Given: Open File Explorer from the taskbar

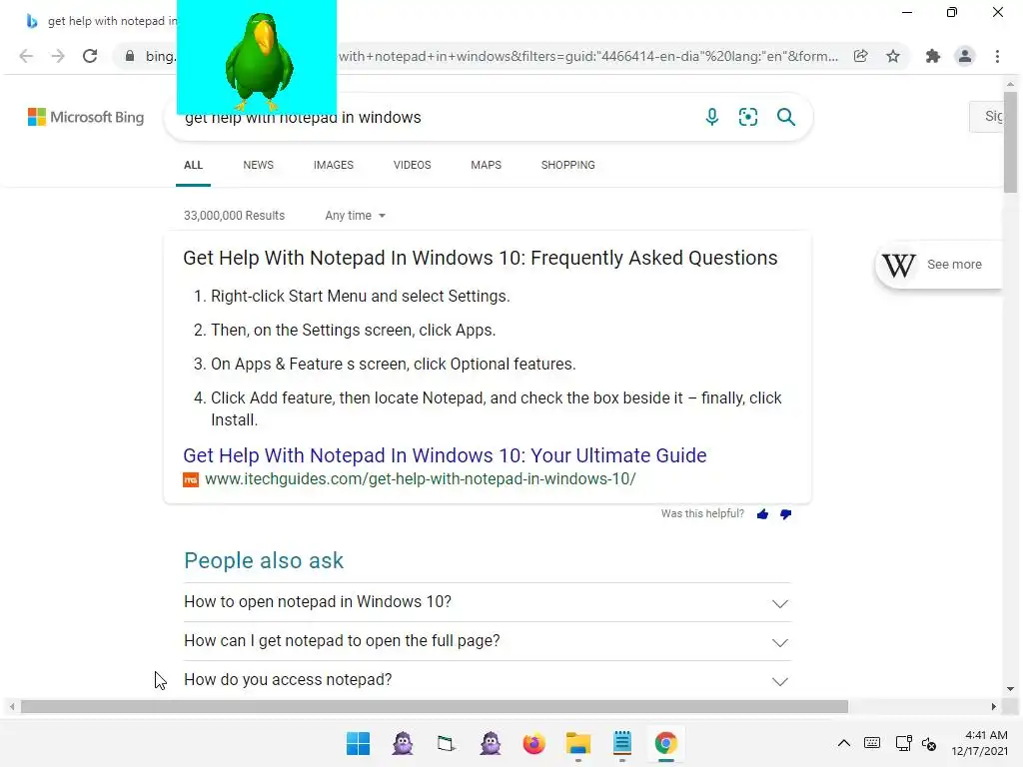Looking at the screenshot, I should [578, 743].
